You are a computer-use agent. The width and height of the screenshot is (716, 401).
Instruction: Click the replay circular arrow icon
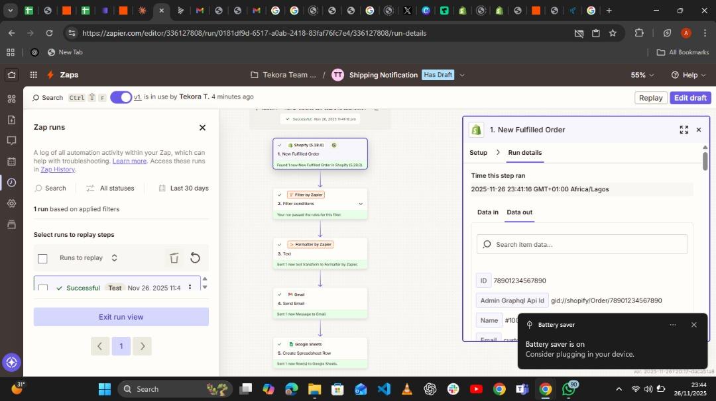coord(195,258)
